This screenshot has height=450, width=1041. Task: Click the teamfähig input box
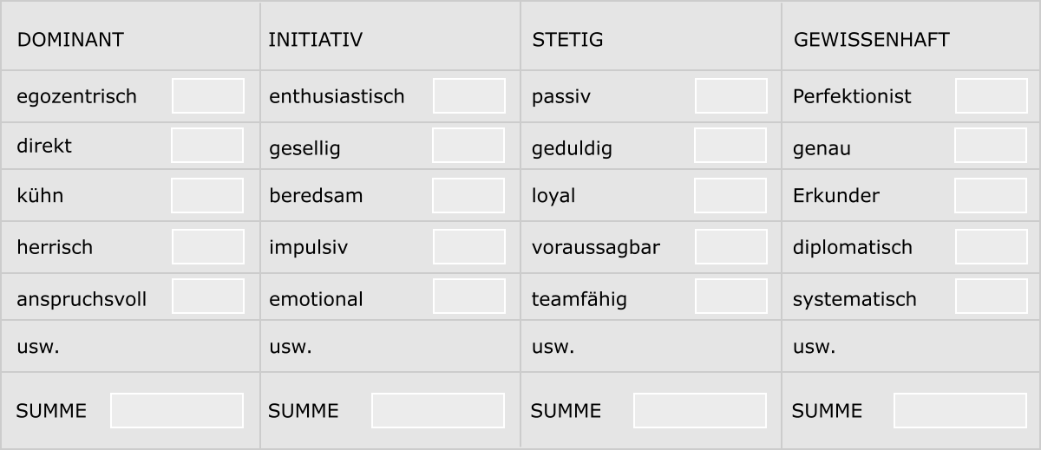pos(731,297)
